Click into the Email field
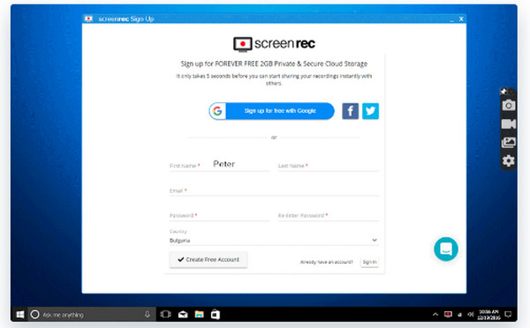Screen dimensions: 530x328 [274, 190]
